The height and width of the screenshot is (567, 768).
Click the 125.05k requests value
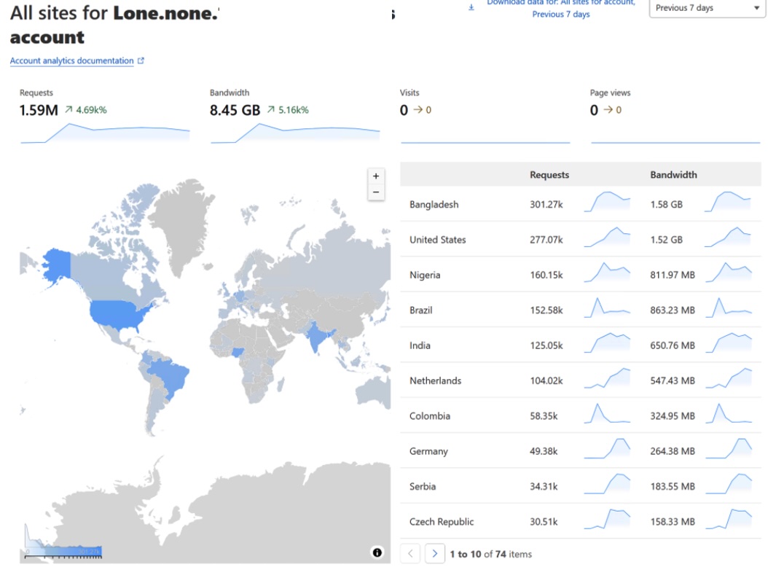[x=546, y=345]
